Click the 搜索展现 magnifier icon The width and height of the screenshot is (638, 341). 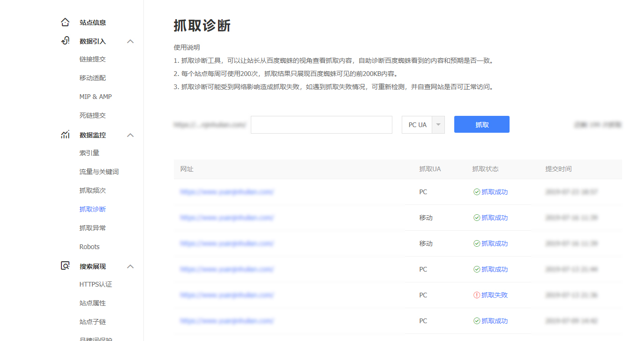click(x=65, y=266)
